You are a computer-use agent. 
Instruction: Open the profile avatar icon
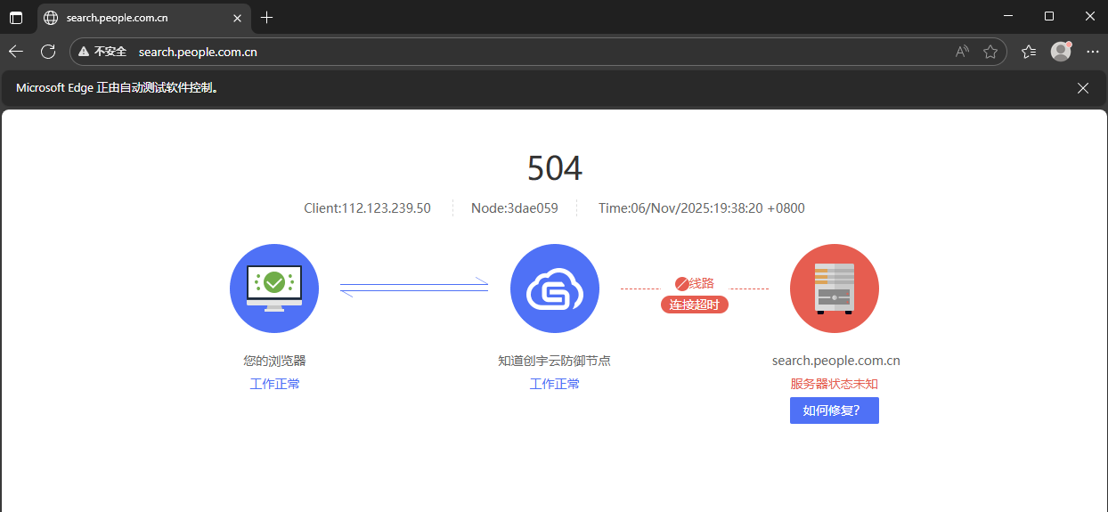(x=1061, y=52)
